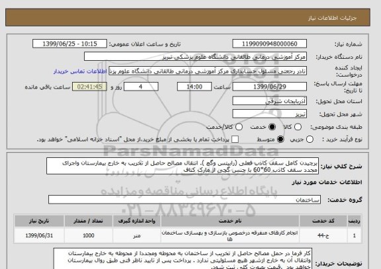Select the خدمت radio button
381x269 pixels.
pyautogui.click(x=272, y=127)
